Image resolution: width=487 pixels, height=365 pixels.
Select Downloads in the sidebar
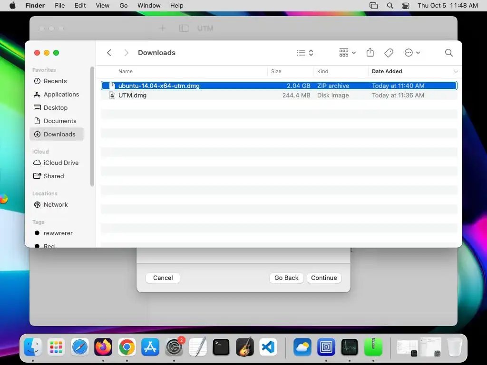[x=57, y=134]
